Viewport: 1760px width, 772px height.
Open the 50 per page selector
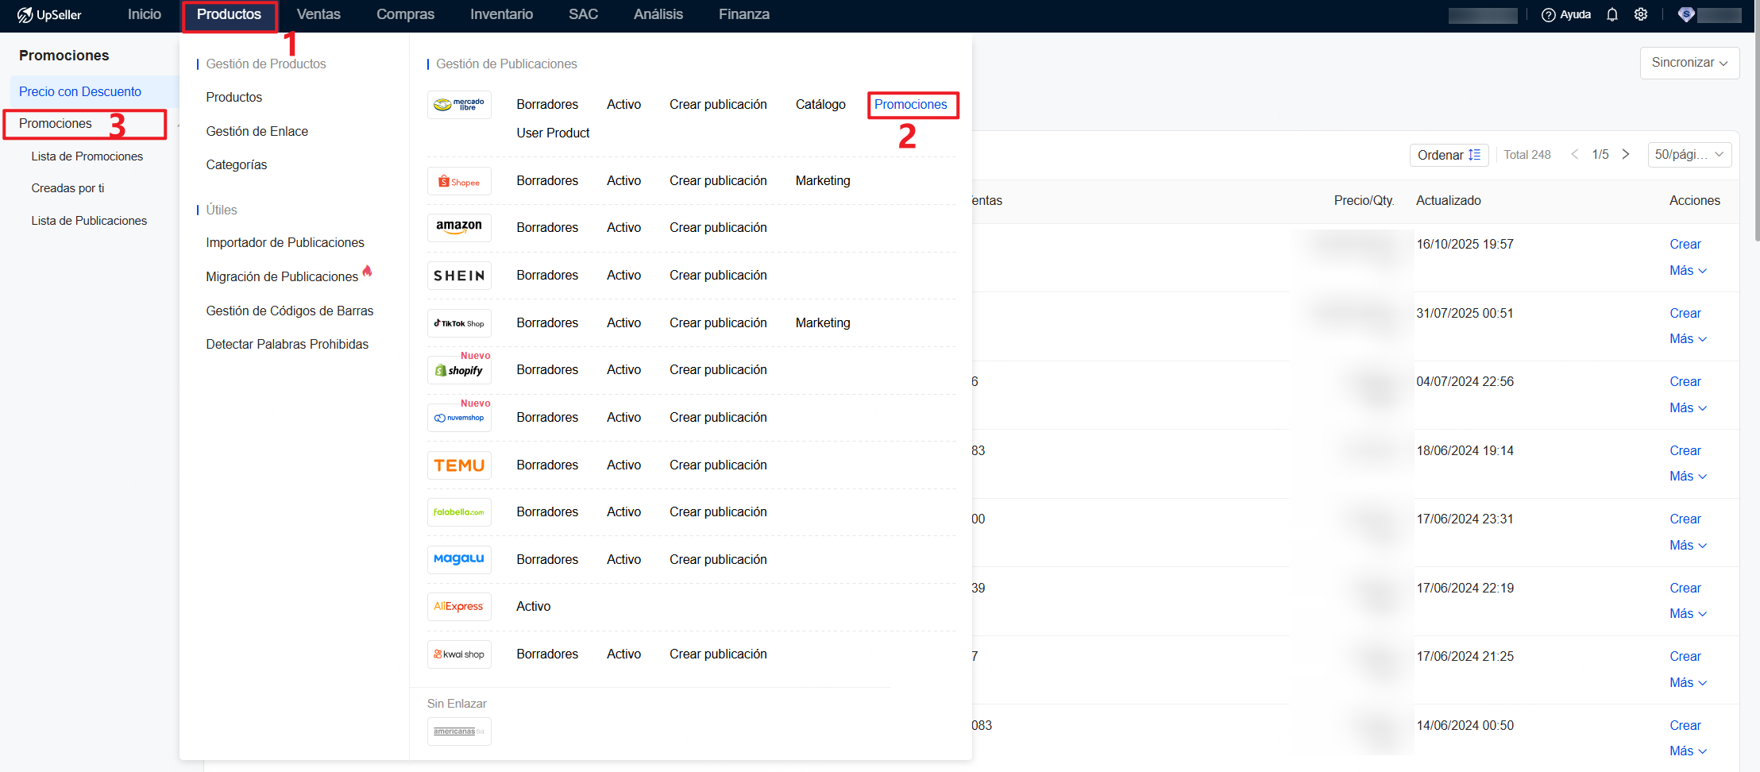1689,155
